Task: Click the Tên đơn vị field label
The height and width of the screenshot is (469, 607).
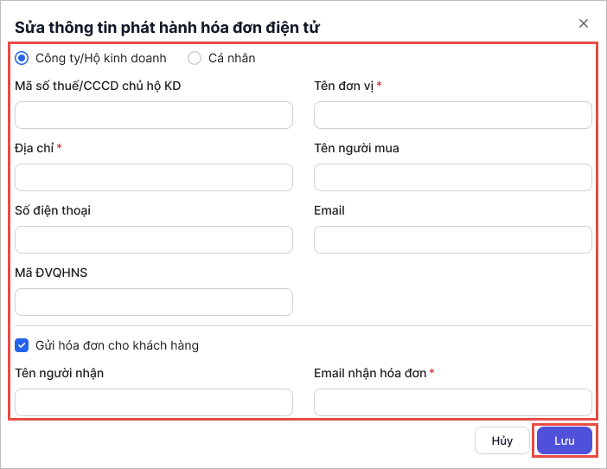Action: 343,86
